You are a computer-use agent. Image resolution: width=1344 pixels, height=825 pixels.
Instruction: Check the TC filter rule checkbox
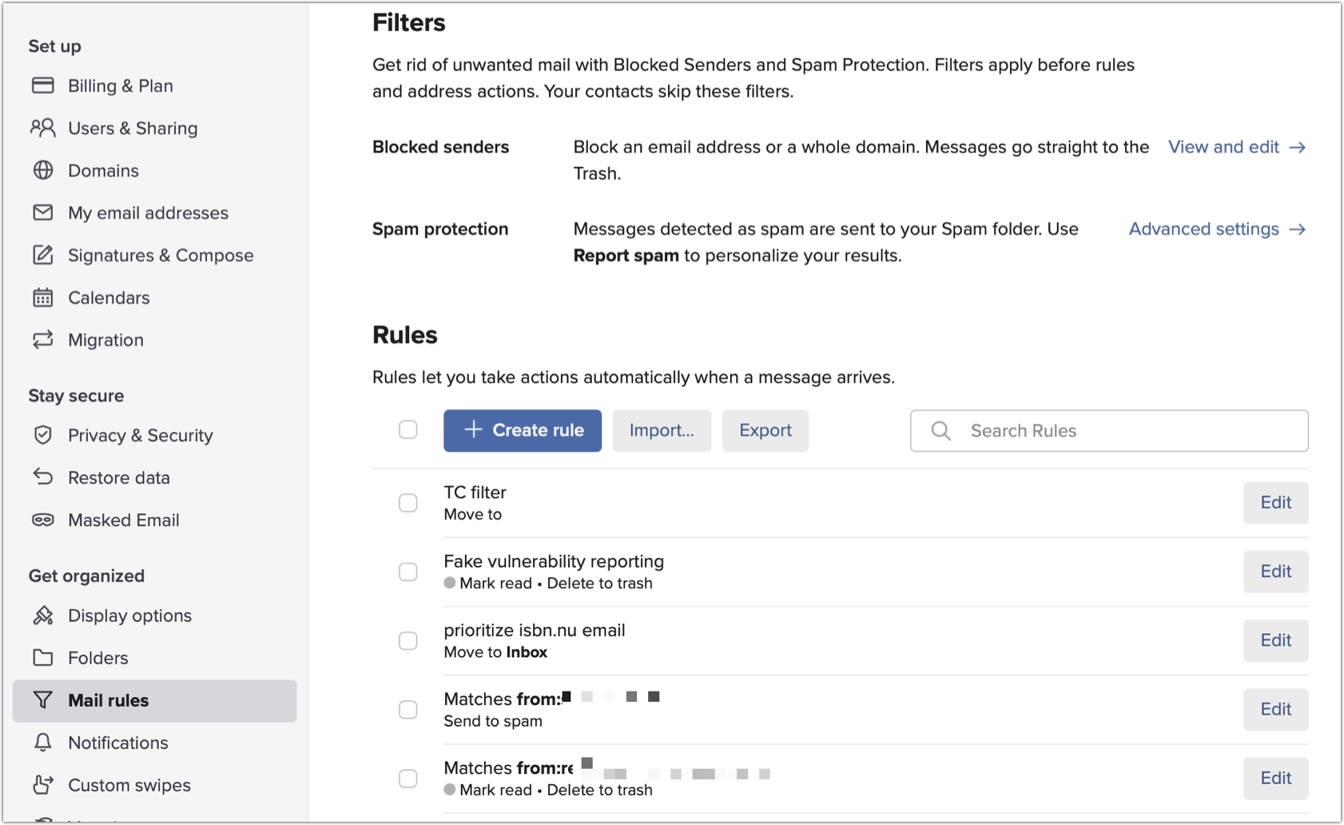click(408, 503)
